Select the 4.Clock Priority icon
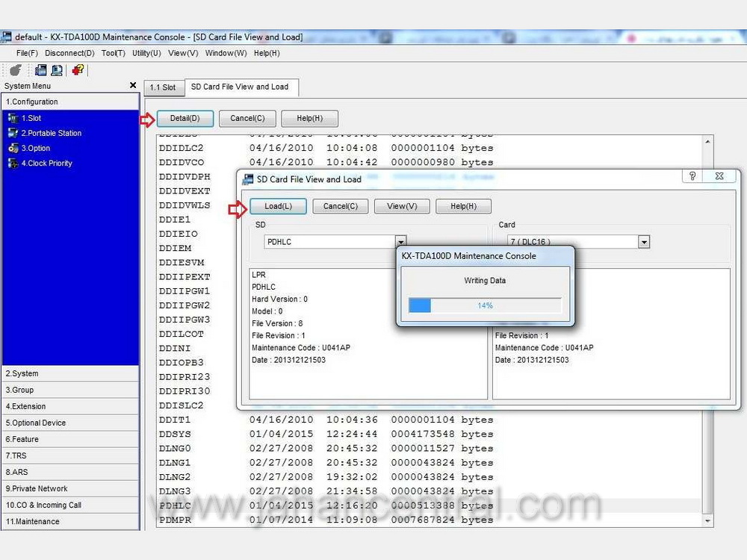 12,163
